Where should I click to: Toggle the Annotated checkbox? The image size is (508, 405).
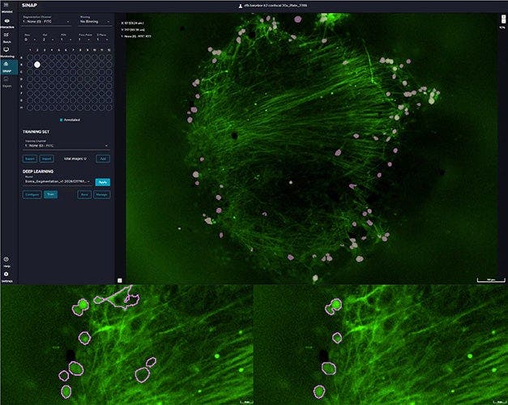[62, 120]
